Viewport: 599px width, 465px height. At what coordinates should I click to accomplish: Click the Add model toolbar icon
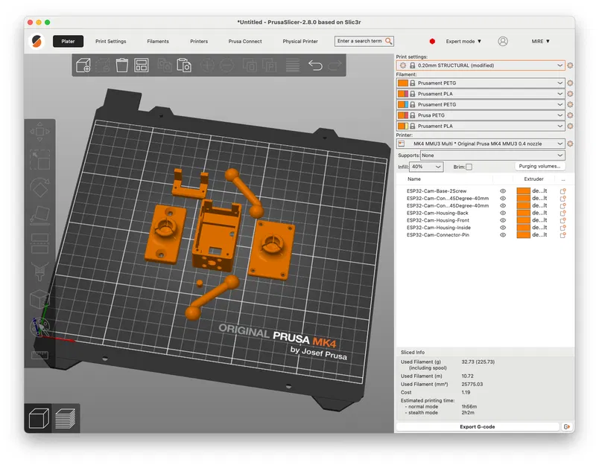click(83, 65)
